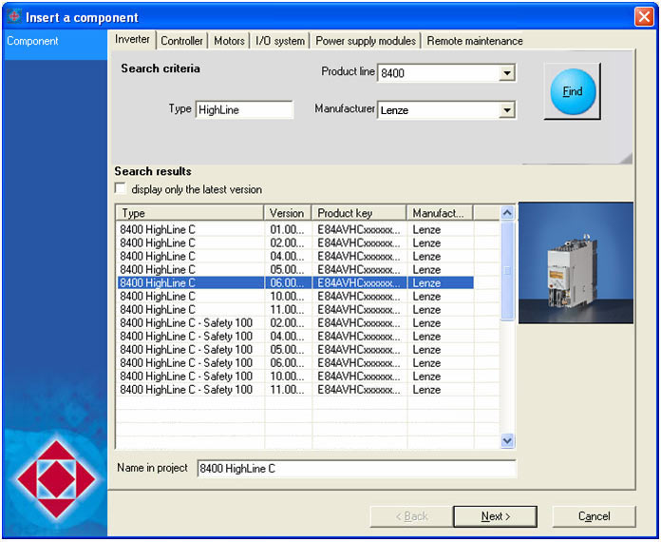Screen dimensions: 661x542
Task: Click the title bar application icon
Action: (x=13, y=17)
